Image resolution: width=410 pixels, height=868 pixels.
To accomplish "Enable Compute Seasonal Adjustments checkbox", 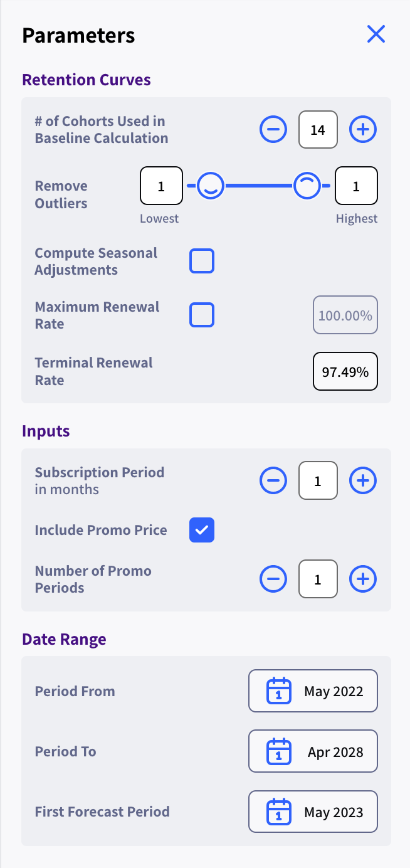I will 202,261.
